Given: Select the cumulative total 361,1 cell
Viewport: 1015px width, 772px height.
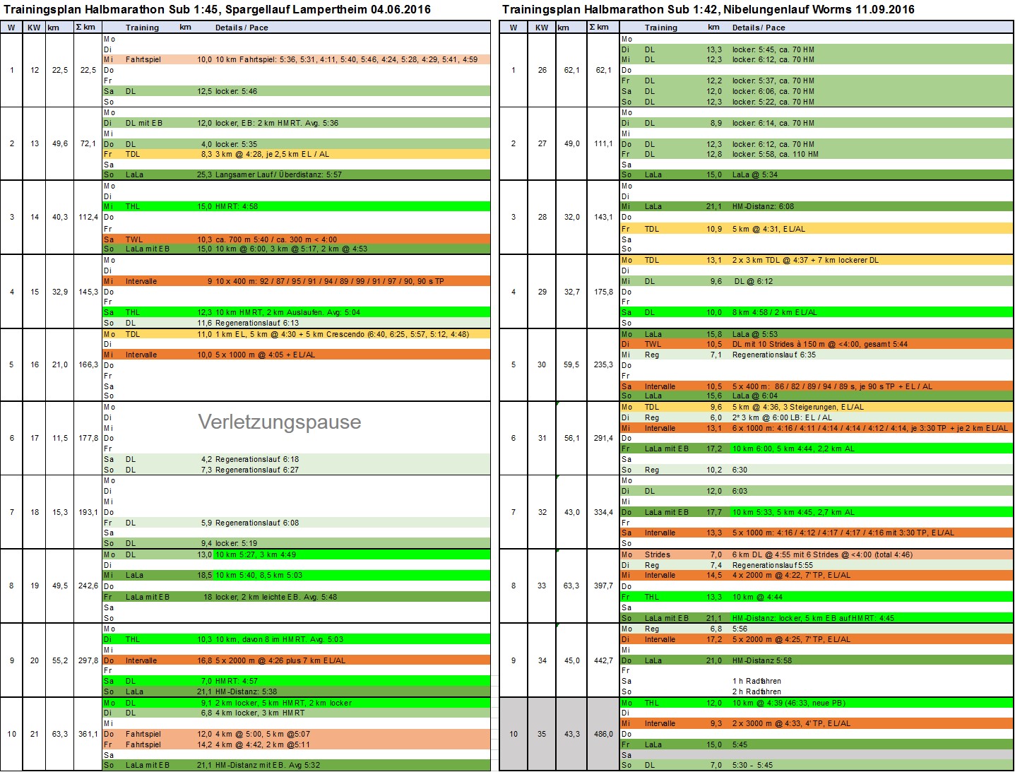Looking at the screenshot, I should coord(88,734).
